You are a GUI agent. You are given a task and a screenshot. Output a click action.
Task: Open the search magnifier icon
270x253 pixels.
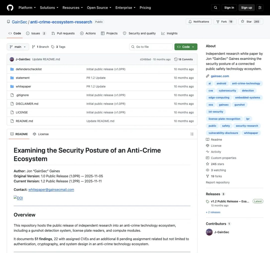[x=215, y=7]
